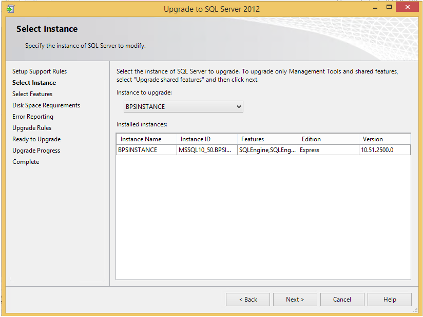Cancel the SQL Server upgrade
The height and width of the screenshot is (317, 423).
pyautogui.click(x=342, y=300)
